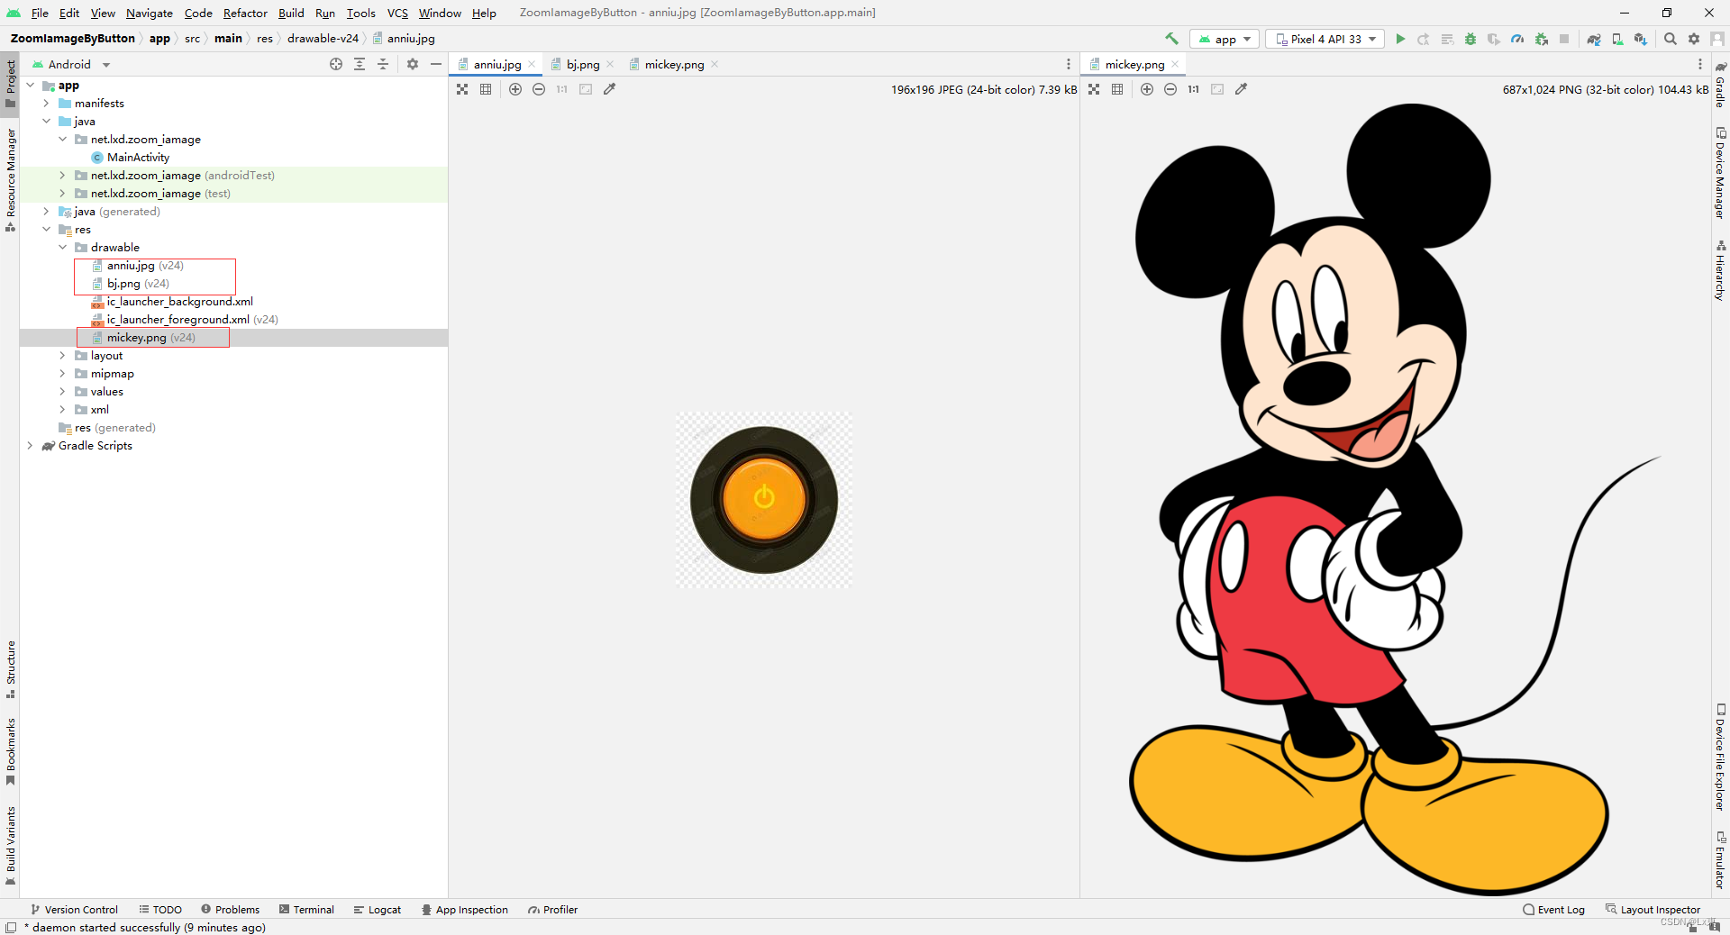The width and height of the screenshot is (1730, 935).
Task: Toggle the Structure tool window
Action: tap(11, 669)
